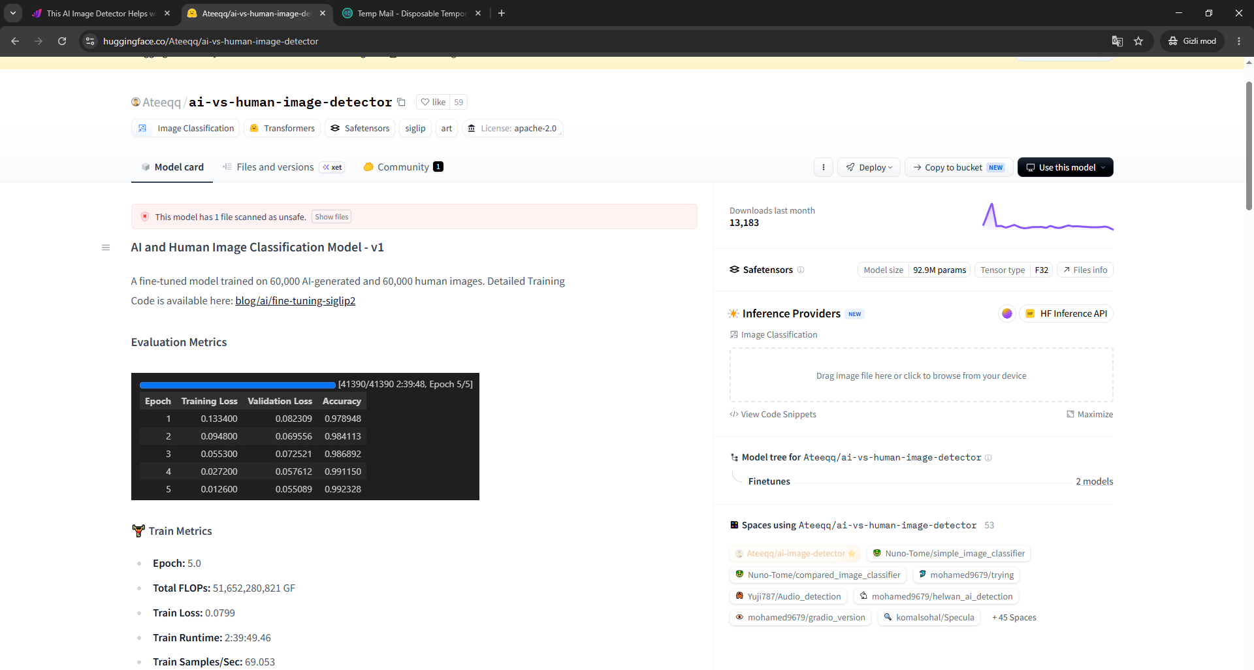Close the Ateeqq model browser tab
The image size is (1254, 670).
[323, 13]
